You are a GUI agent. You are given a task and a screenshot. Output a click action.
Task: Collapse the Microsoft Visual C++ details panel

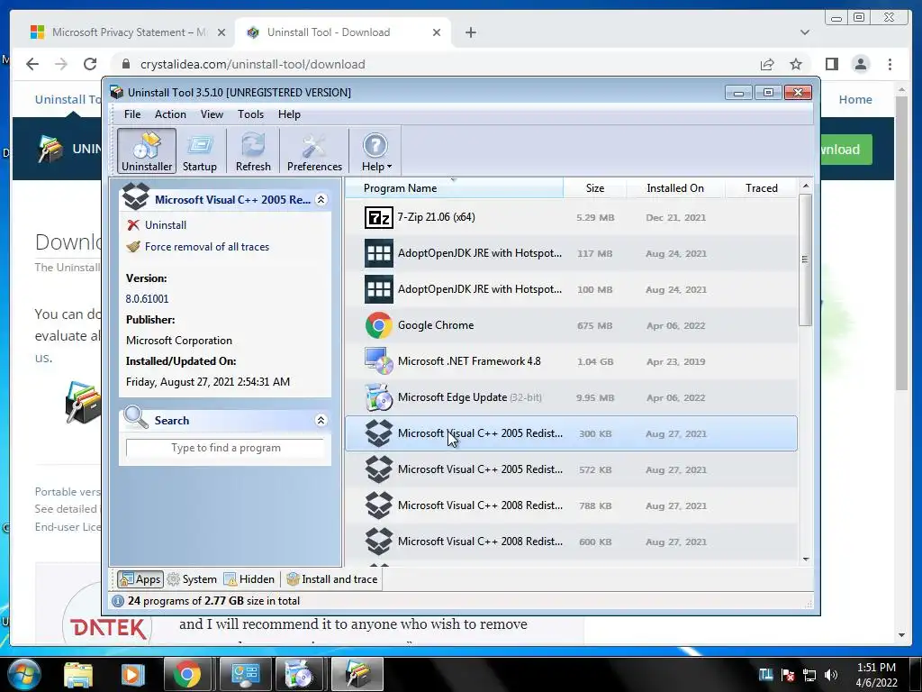tap(321, 199)
